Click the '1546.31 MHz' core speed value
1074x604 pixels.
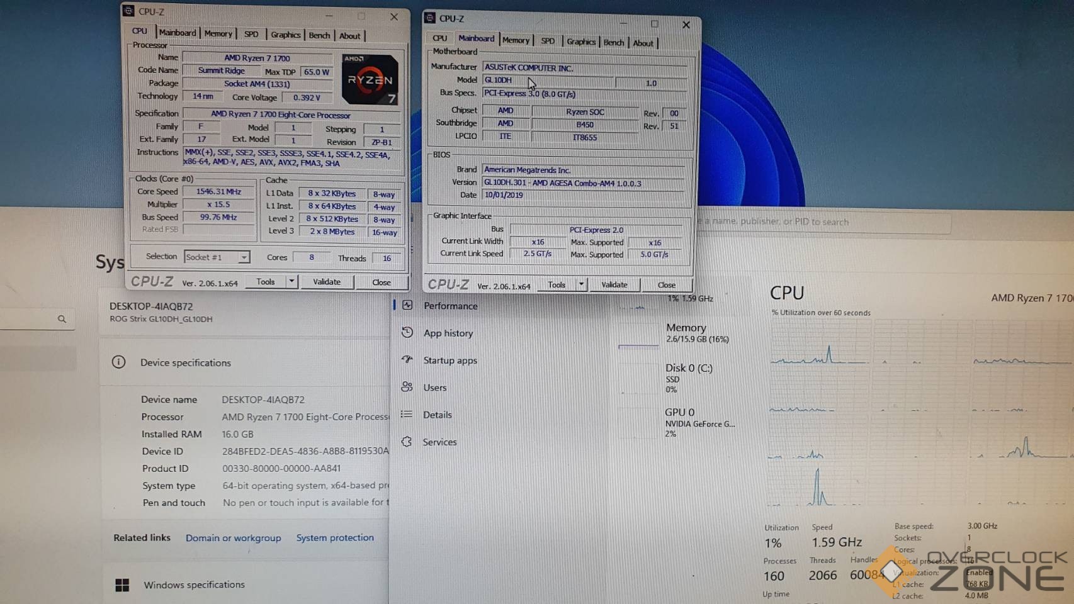(218, 191)
